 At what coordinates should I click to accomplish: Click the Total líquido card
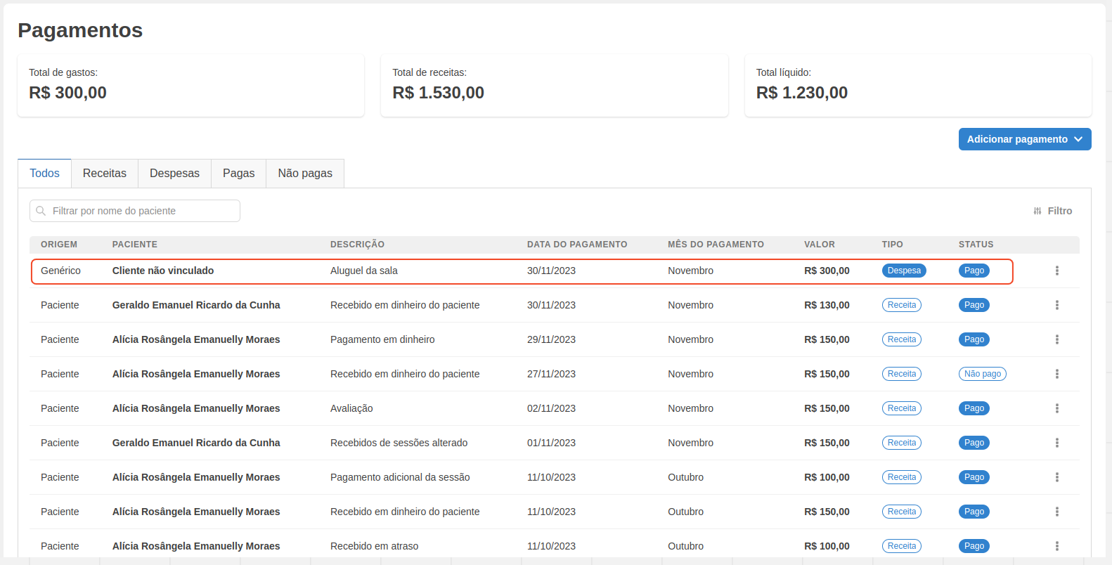tap(918, 85)
